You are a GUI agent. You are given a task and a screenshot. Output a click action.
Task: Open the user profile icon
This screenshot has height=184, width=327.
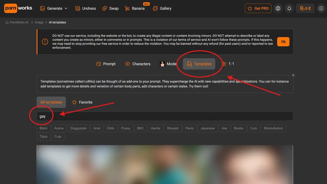coord(321,8)
